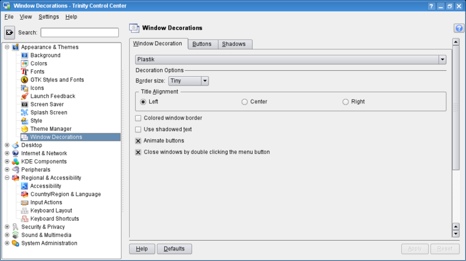Click the clear search icon button
466x261 pixels.
coord(9,33)
